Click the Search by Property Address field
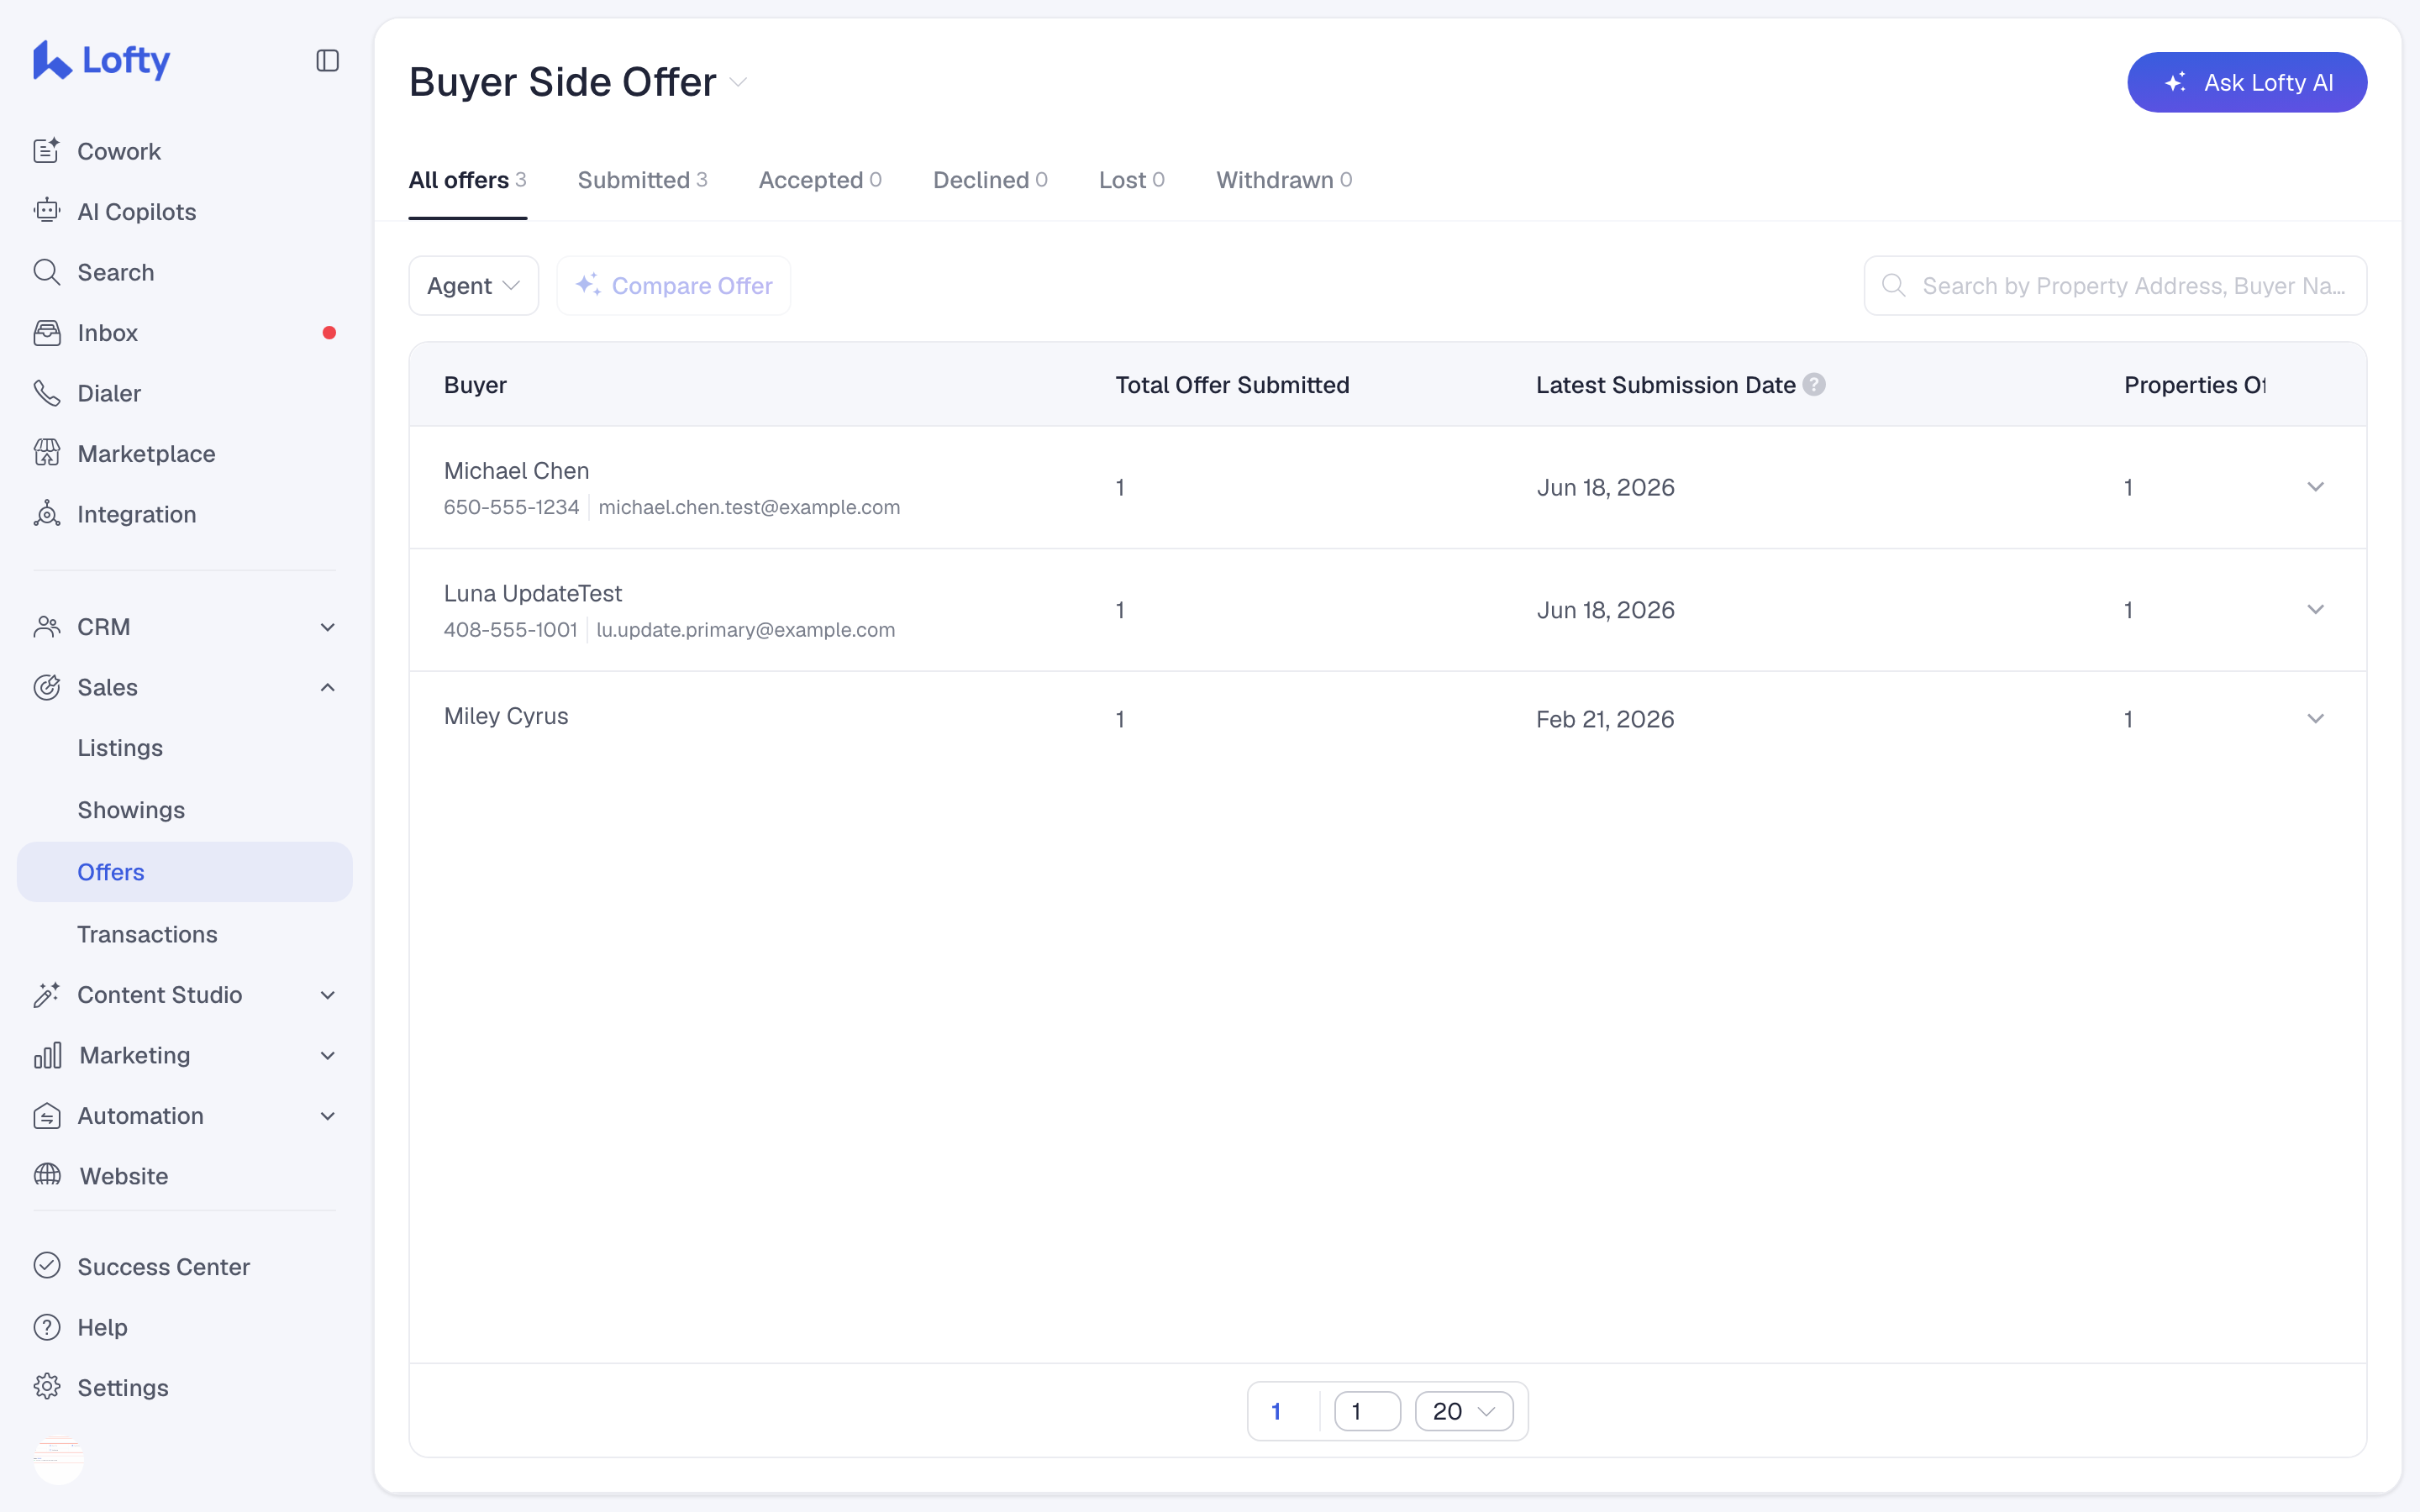Viewport: 2420px width, 1512px height. tap(2115, 286)
